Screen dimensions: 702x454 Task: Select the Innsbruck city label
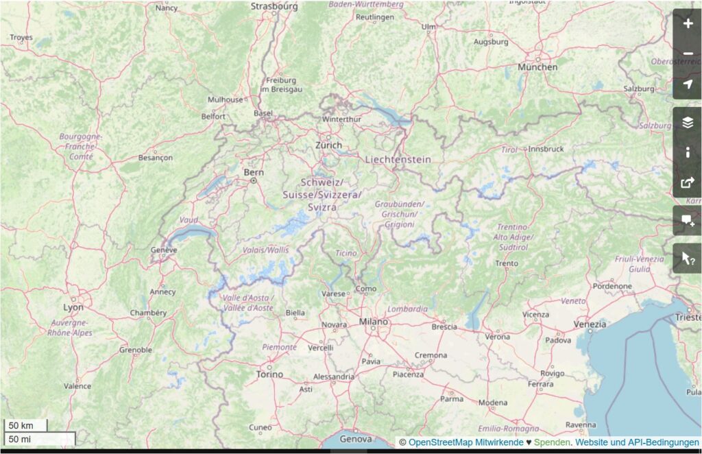coord(546,149)
